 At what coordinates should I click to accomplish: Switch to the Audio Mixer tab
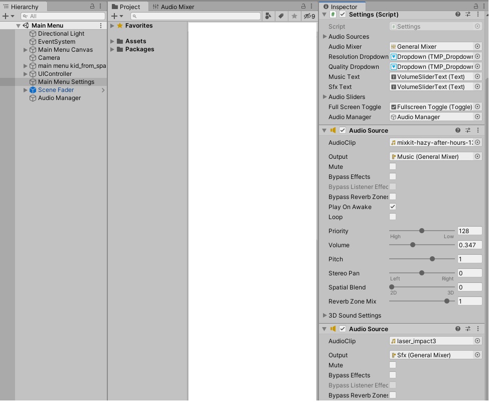[173, 7]
